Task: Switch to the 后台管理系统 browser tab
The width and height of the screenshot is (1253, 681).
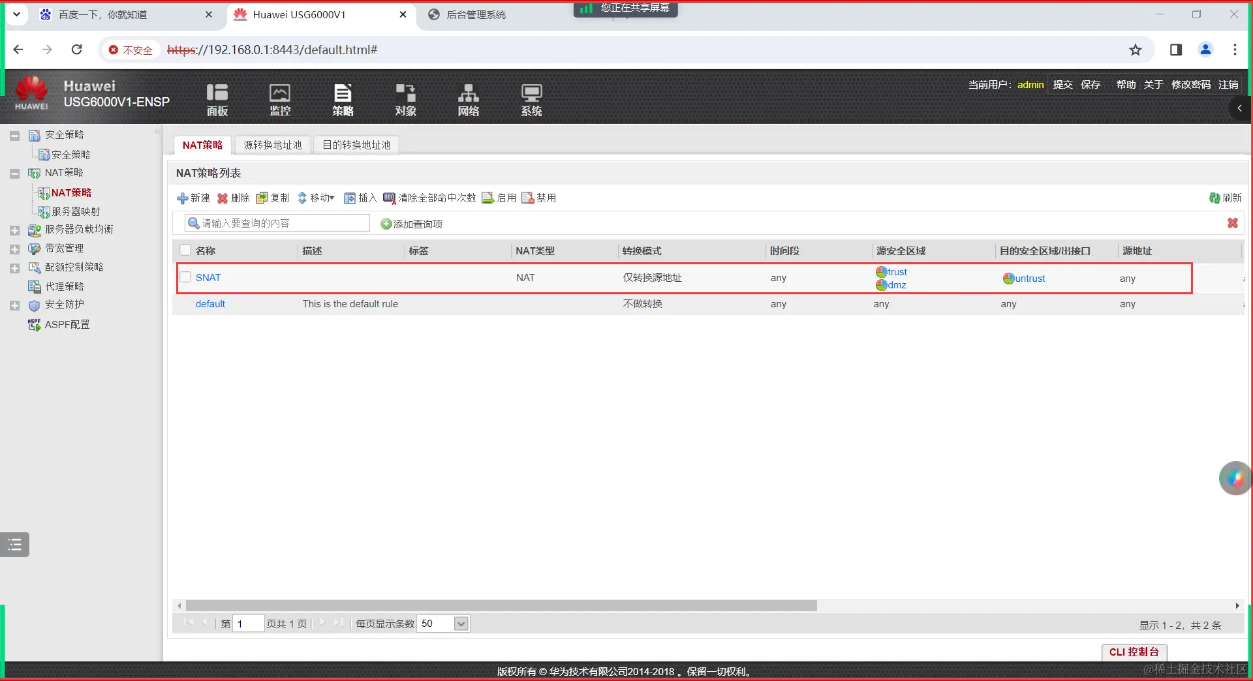Action: pyautogui.click(x=476, y=14)
